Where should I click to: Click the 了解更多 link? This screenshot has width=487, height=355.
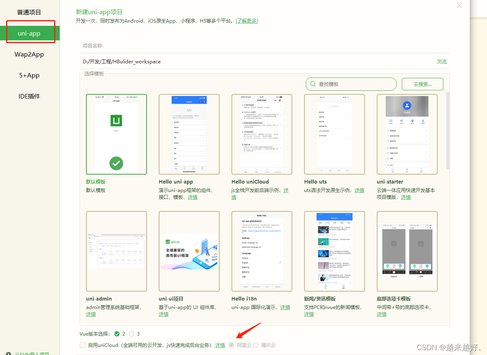point(247,21)
